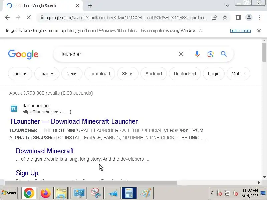
Task: Filter results by News
Action: pos(72,74)
